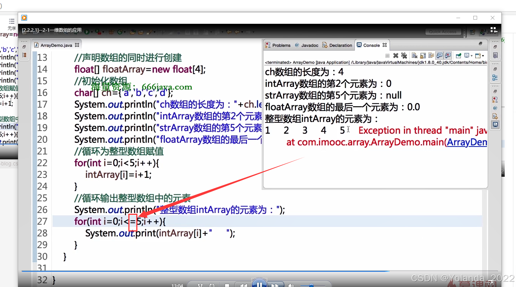Click the Open Task folder toolbar icon
Screen dimensions: 516x287
[141, 32]
